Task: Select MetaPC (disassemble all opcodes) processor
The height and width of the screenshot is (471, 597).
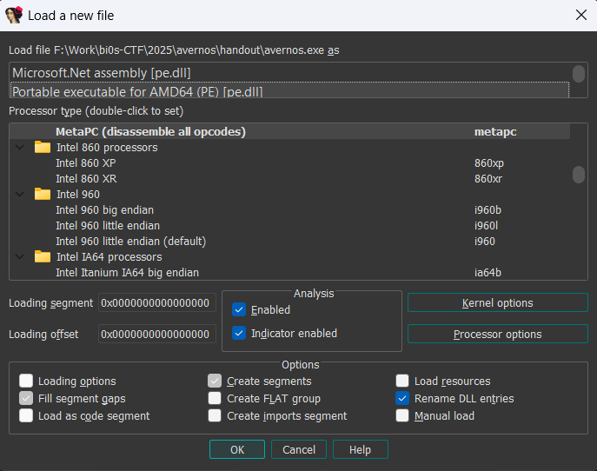Action: (x=289, y=132)
